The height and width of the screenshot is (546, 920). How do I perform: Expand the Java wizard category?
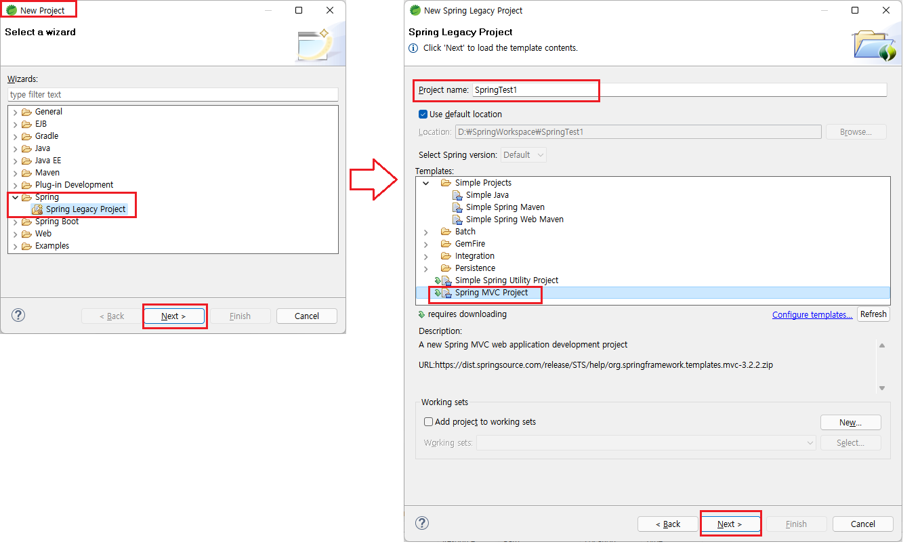15,148
